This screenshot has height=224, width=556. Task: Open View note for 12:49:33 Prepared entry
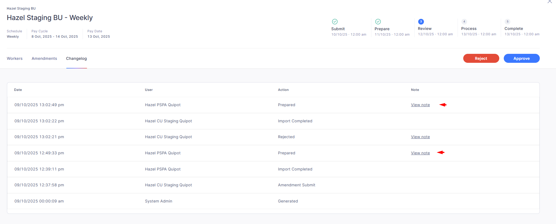[420, 153]
